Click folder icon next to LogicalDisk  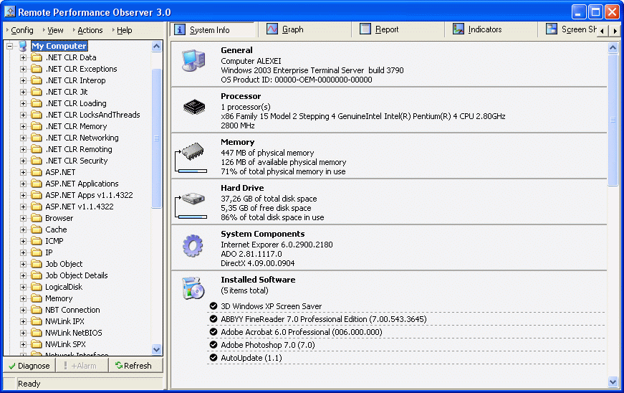coord(37,287)
